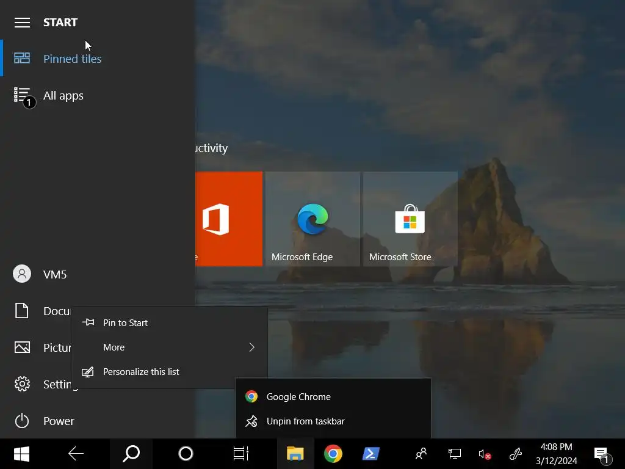Screen dimensions: 625x469
Task: Open network status tray icon
Action: click(x=454, y=454)
